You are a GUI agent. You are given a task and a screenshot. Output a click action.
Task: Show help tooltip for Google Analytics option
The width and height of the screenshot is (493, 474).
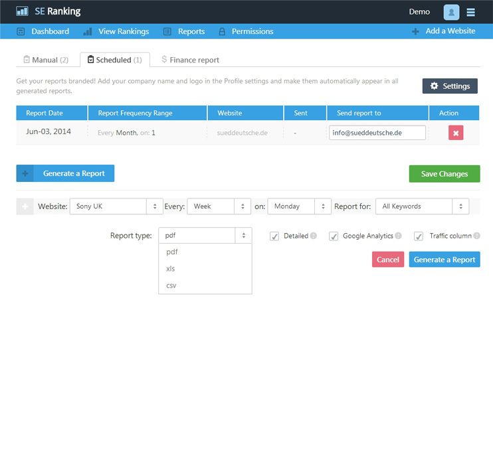pyautogui.click(x=398, y=236)
